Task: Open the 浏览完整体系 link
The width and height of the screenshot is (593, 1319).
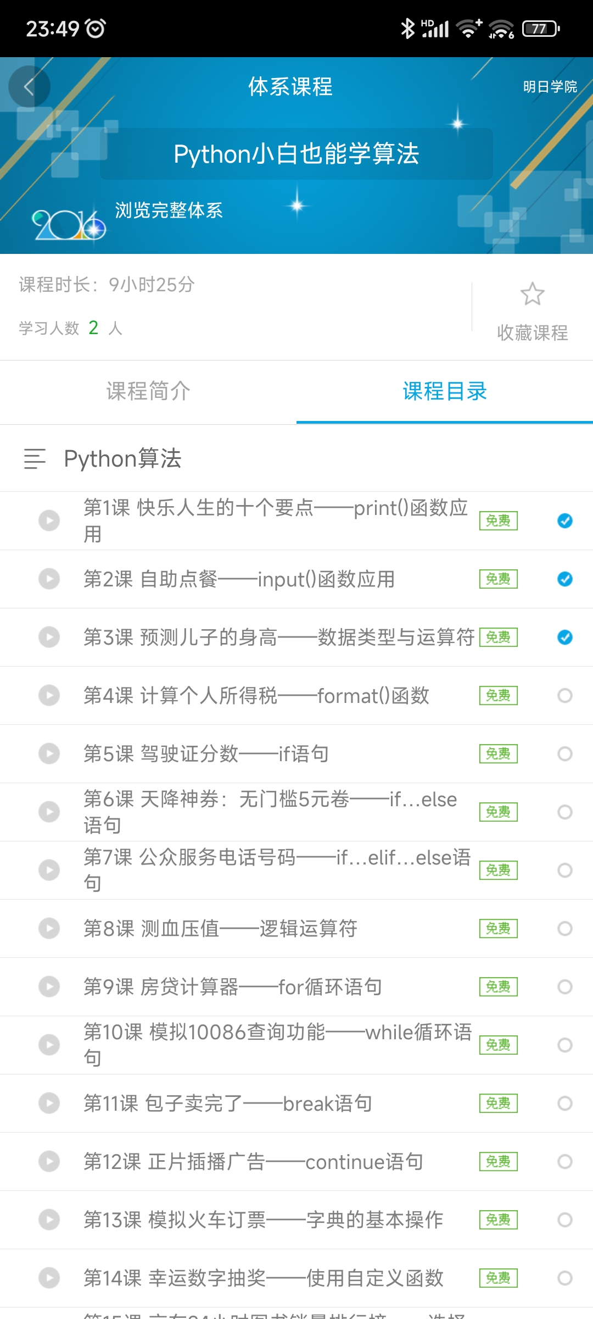Action: [169, 210]
